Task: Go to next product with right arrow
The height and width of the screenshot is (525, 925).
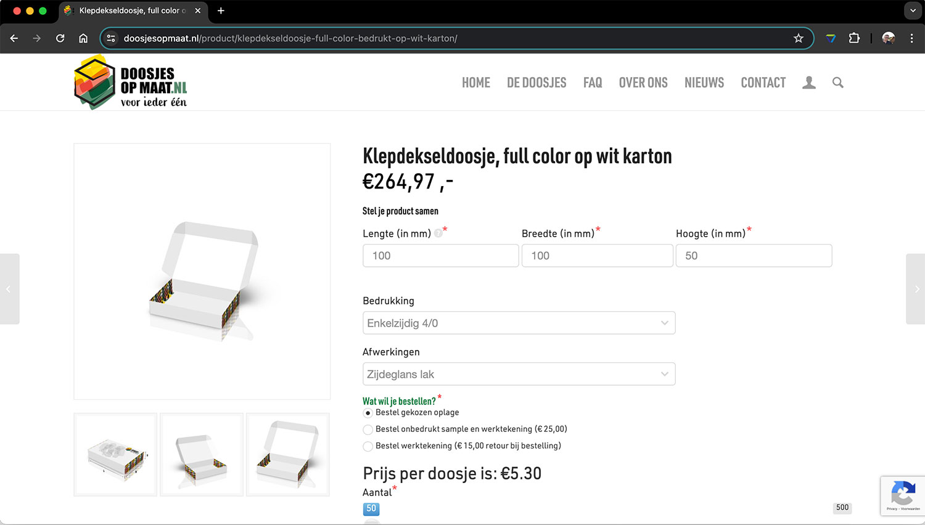Action: tap(916, 289)
